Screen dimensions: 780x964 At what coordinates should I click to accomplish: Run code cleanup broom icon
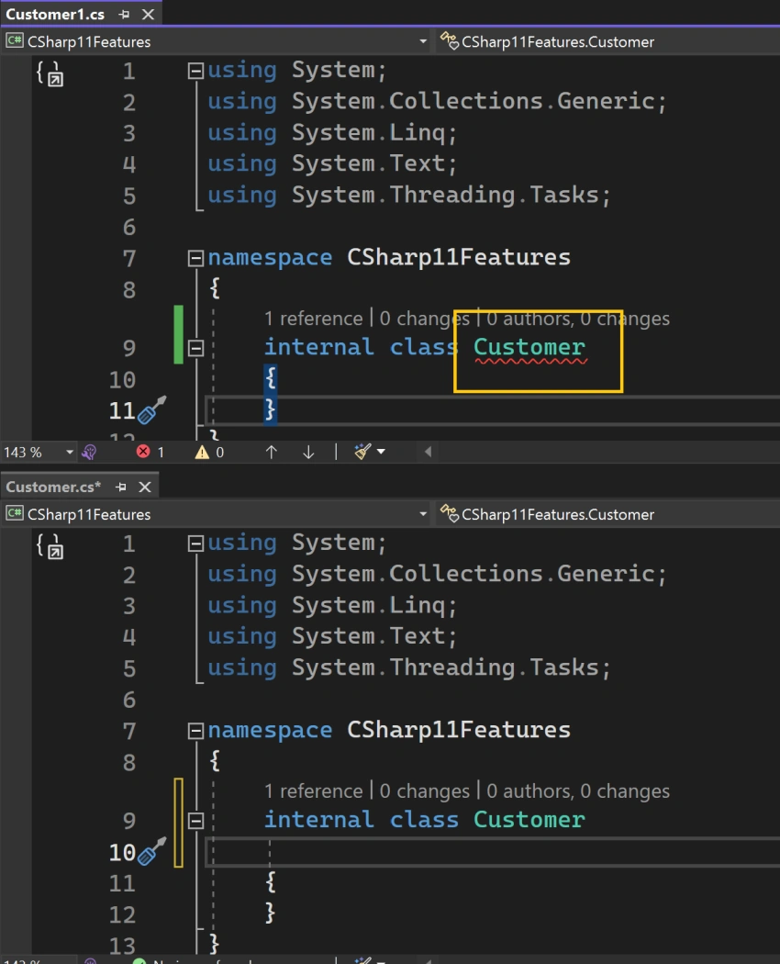(362, 452)
